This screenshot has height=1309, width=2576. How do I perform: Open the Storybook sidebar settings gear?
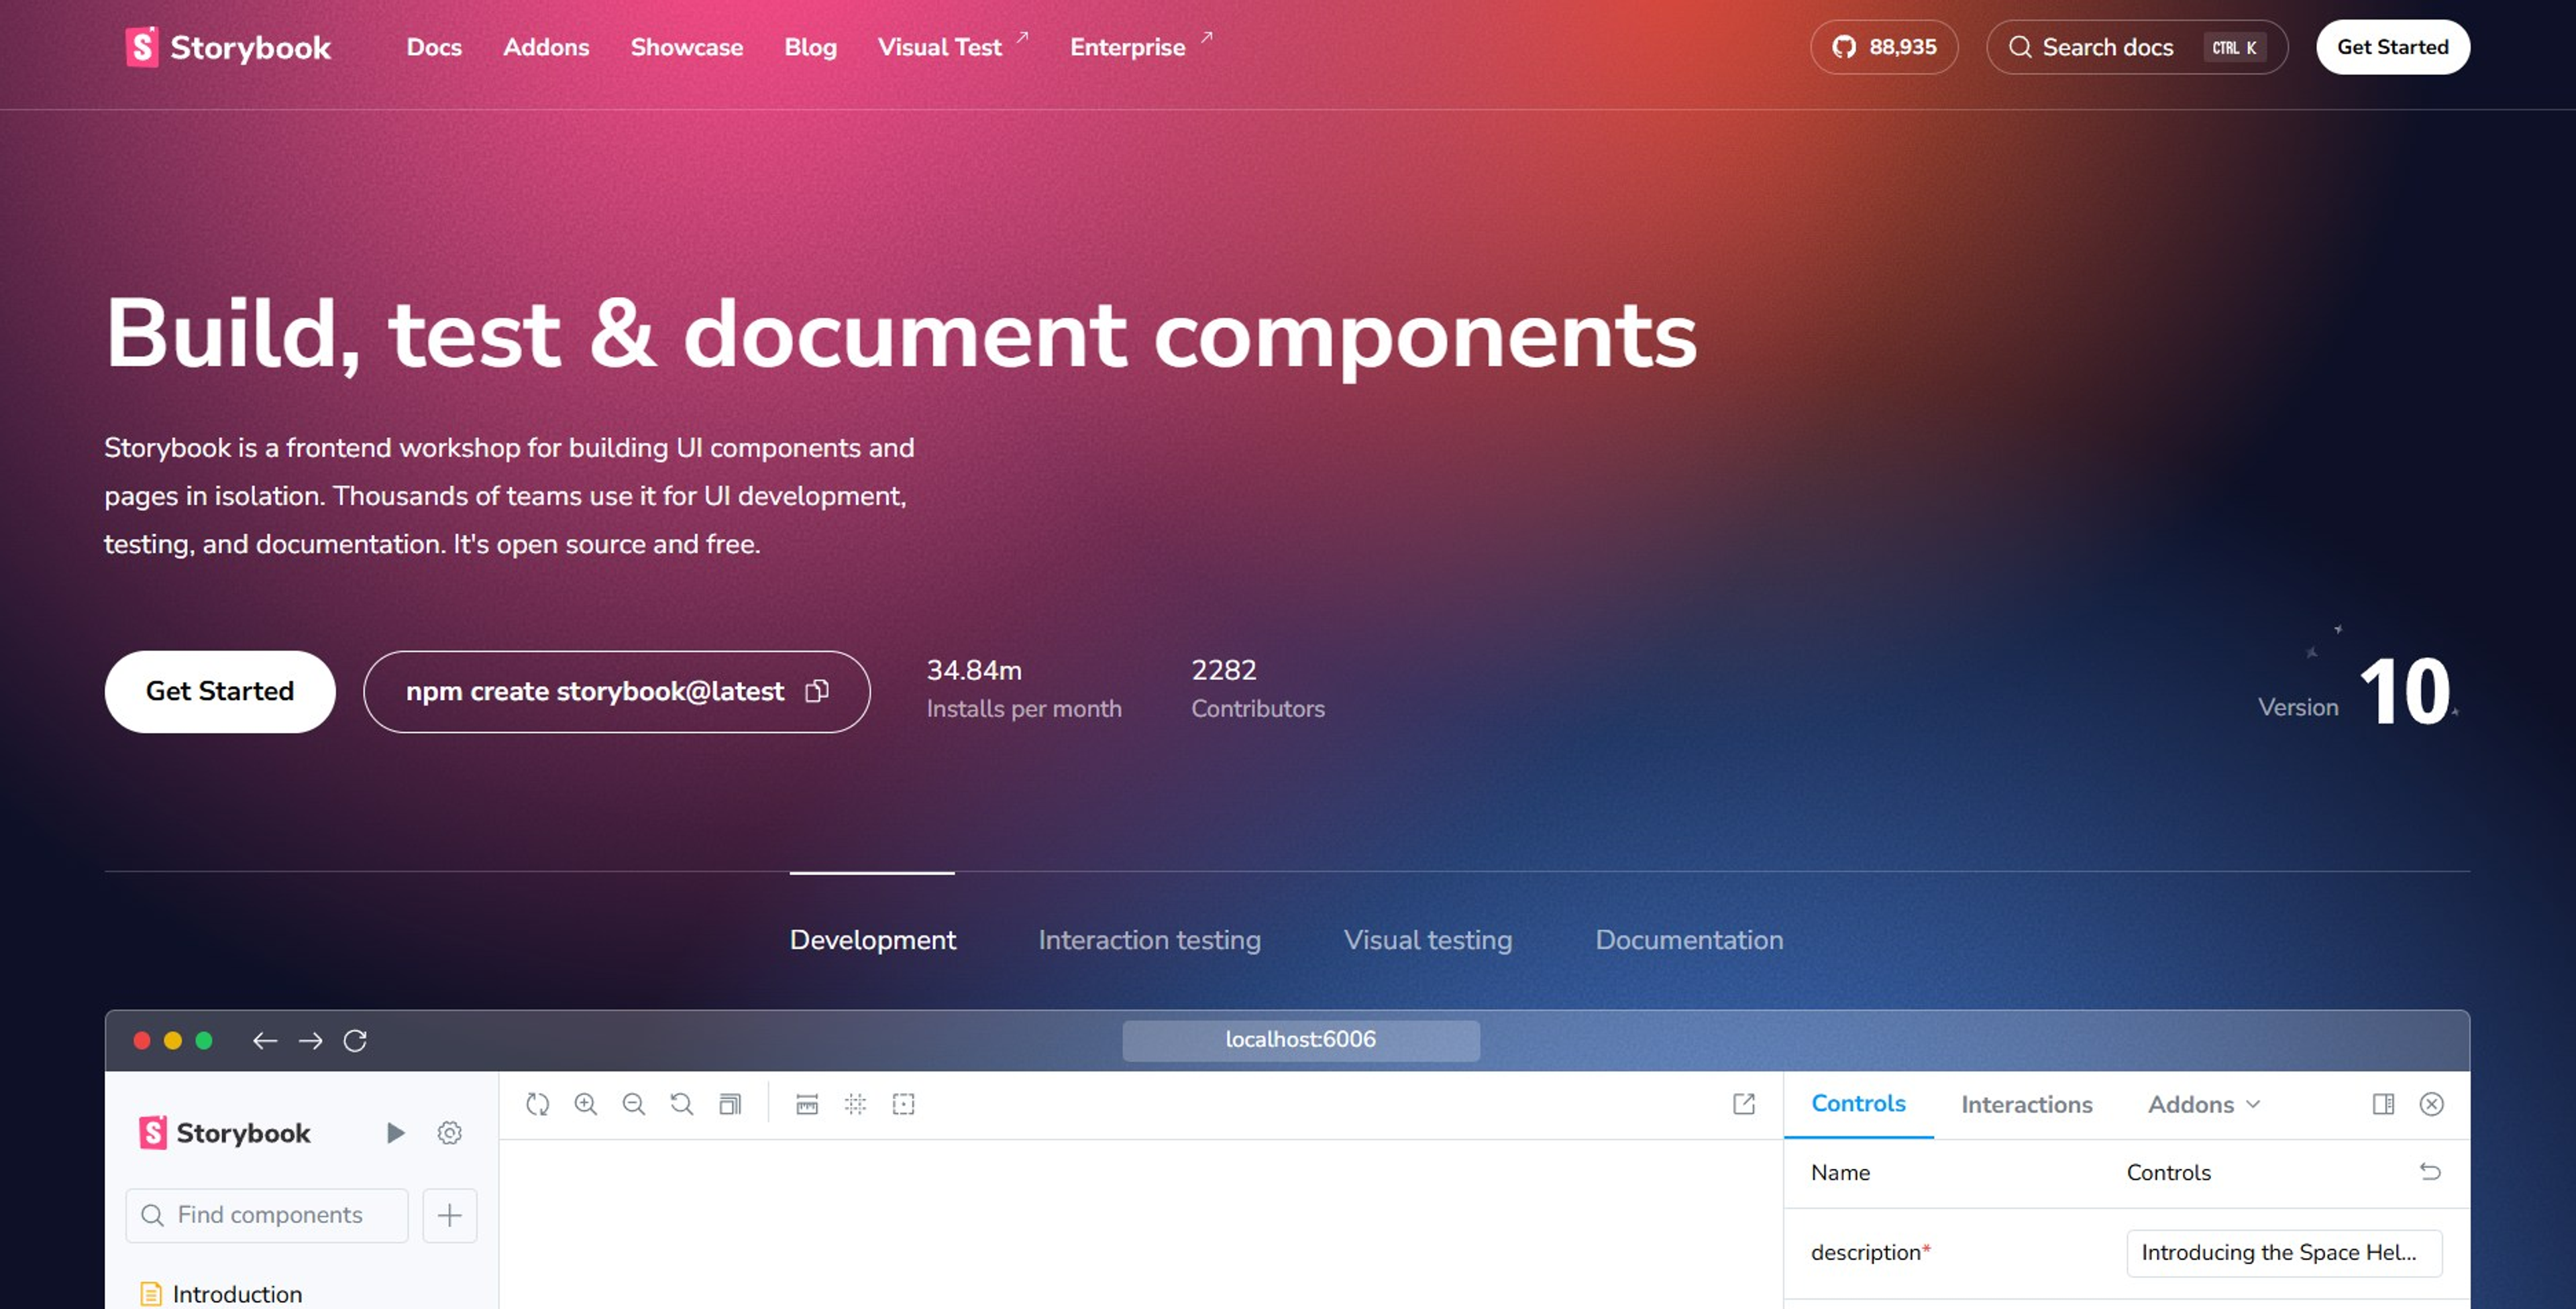449,1133
